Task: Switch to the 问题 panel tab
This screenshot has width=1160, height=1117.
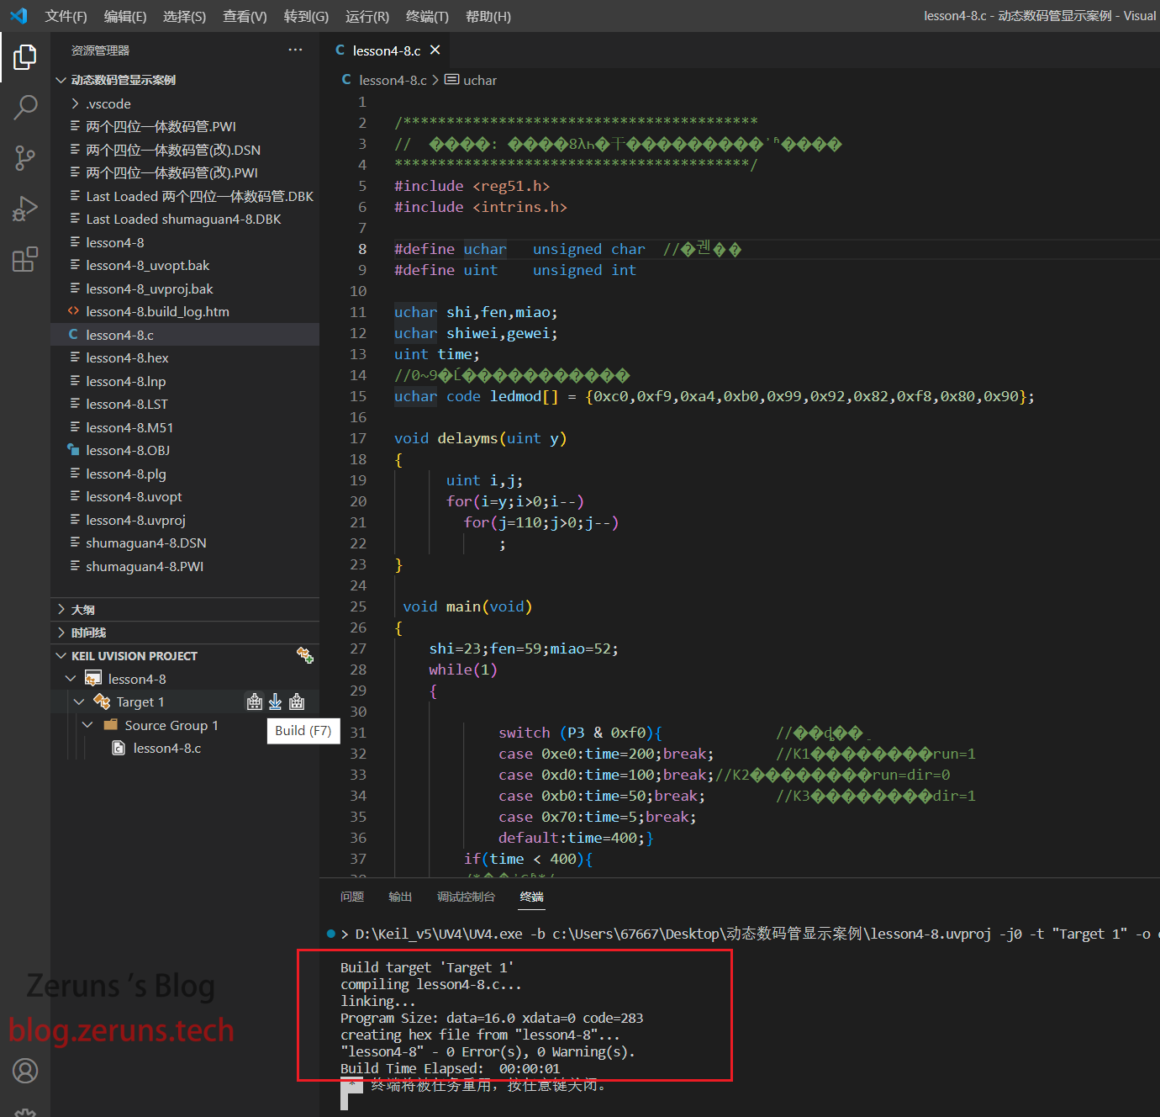Action: [x=352, y=897]
